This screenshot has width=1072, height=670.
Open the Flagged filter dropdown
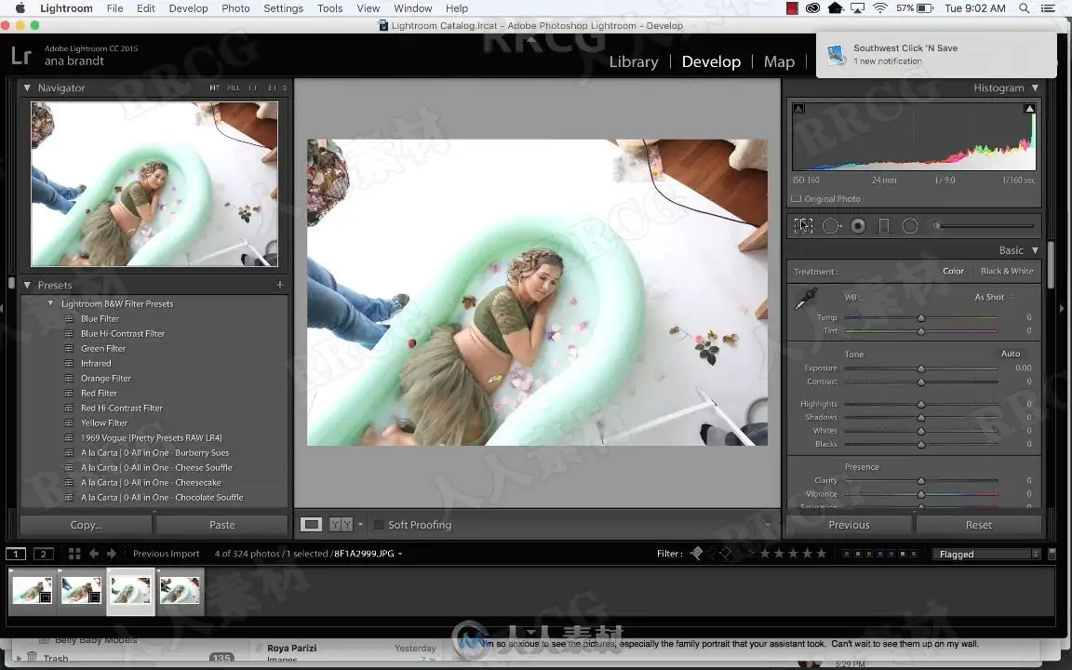coord(988,554)
